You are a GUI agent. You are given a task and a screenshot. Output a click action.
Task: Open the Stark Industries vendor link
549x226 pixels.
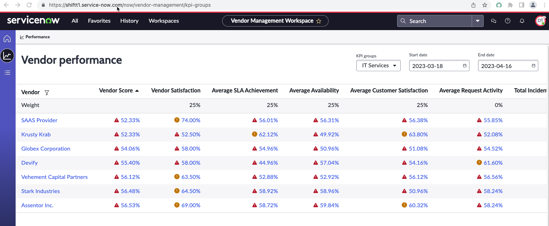click(40, 191)
